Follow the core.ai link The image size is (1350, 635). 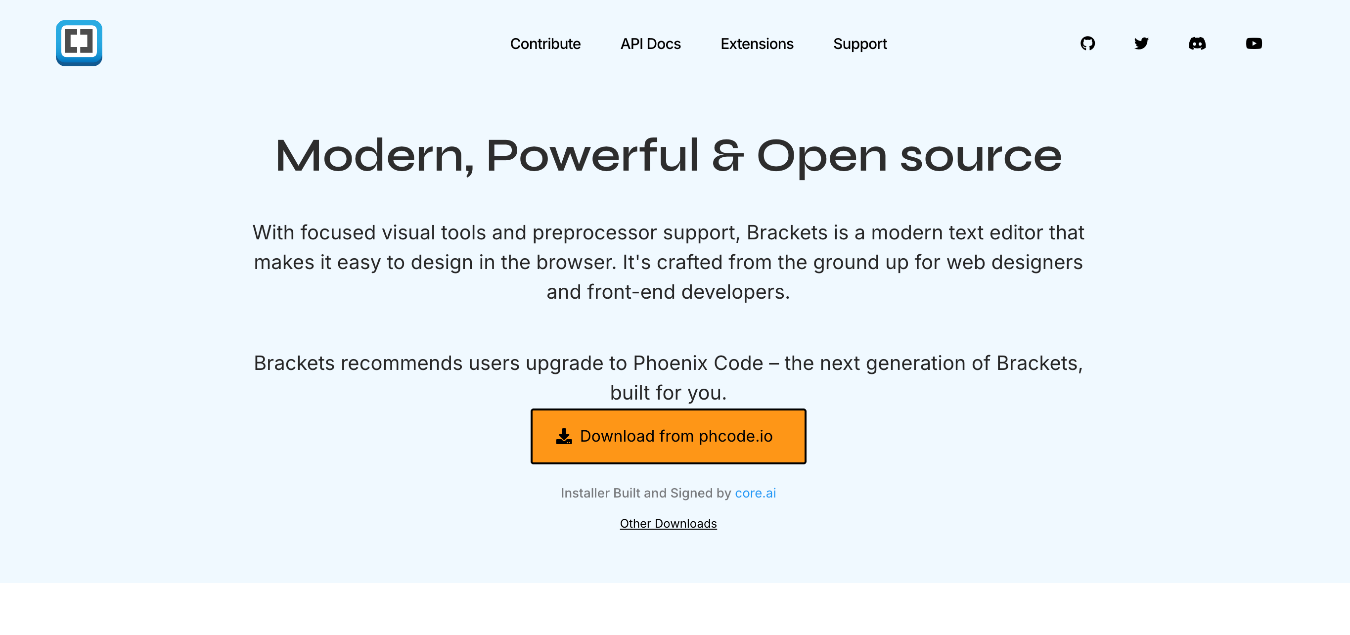755,493
